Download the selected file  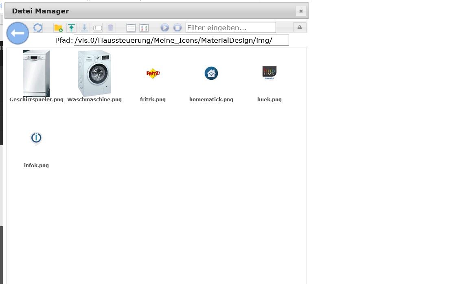point(84,28)
